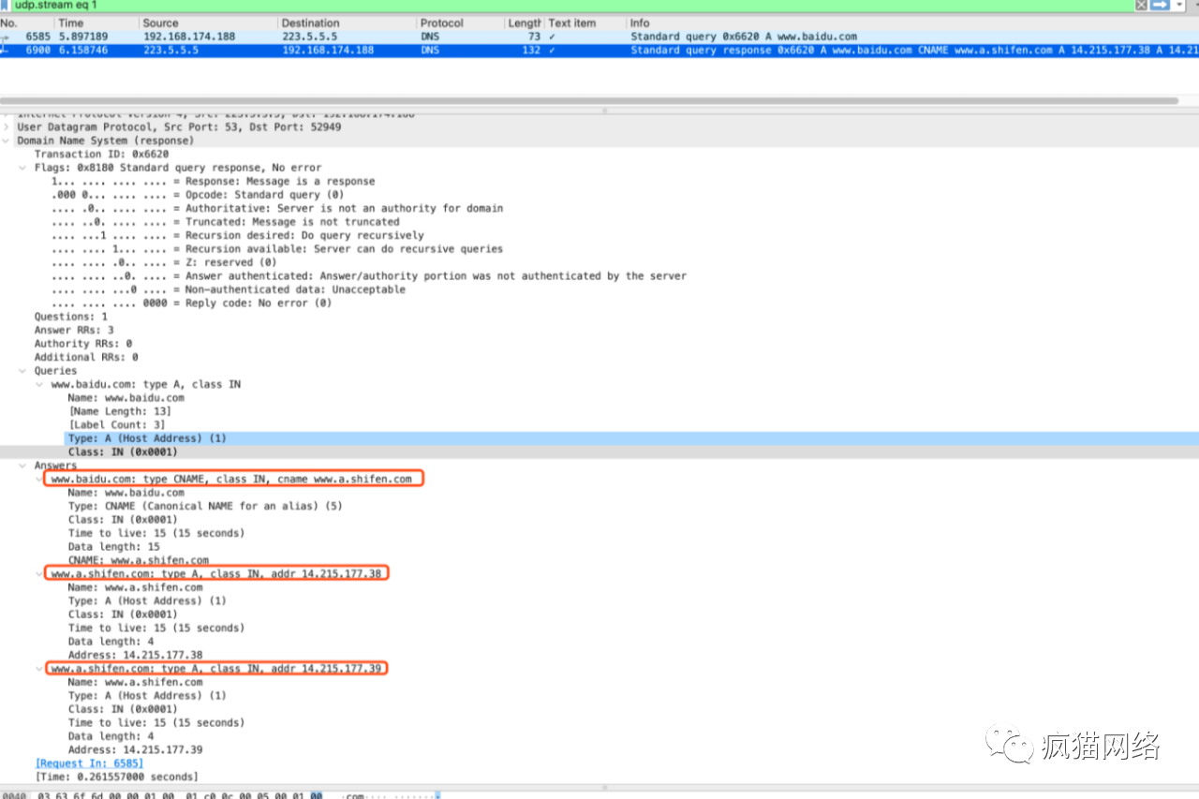
Task: Select the Response: Message is a response flag
Action: coord(214,181)
